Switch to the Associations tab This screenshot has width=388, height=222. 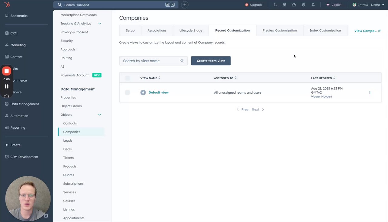tap(157, 31)
